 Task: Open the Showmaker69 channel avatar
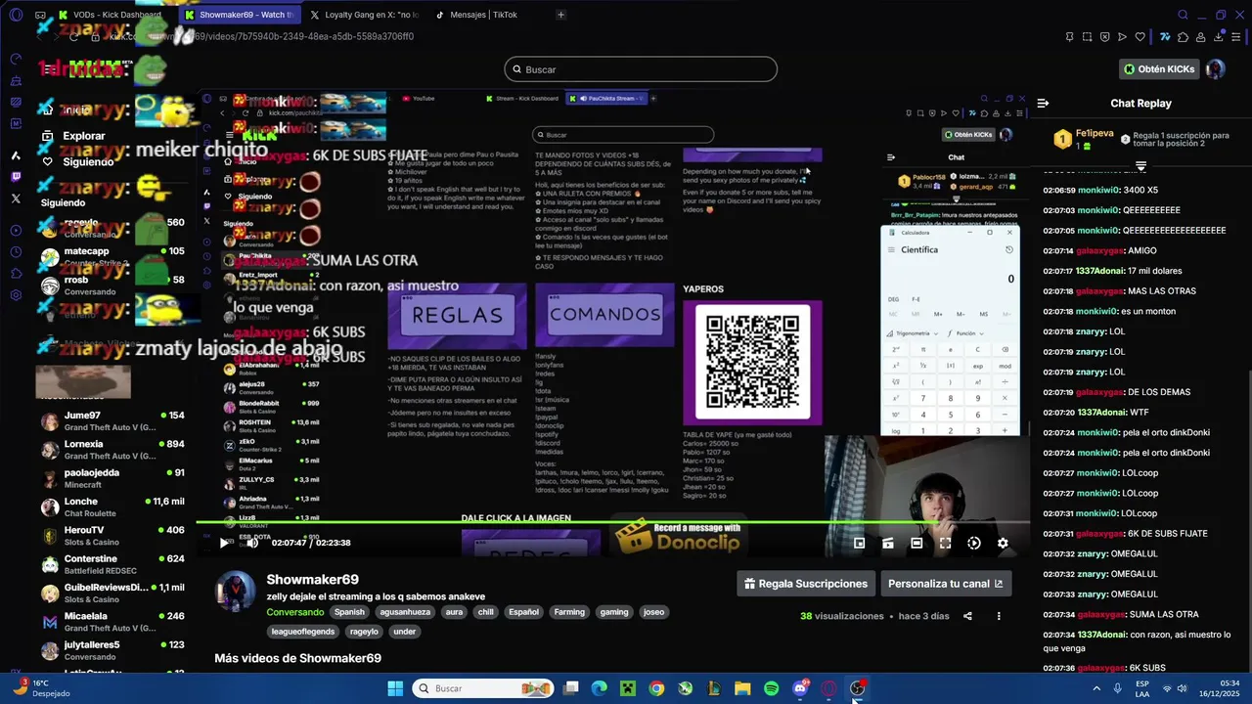coord(236,592)
